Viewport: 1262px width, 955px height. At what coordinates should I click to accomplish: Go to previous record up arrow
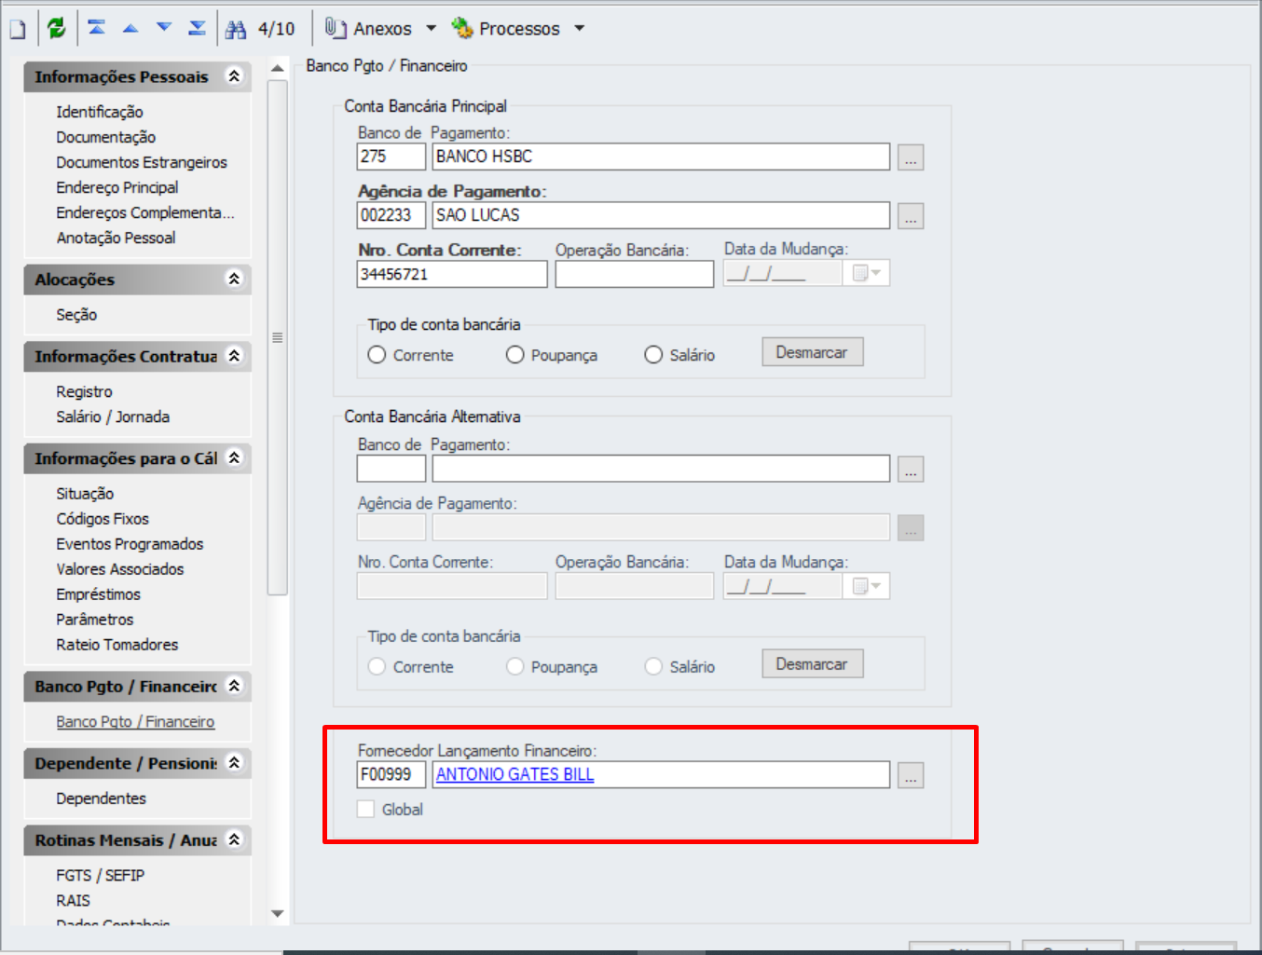[x=130, y=28]
